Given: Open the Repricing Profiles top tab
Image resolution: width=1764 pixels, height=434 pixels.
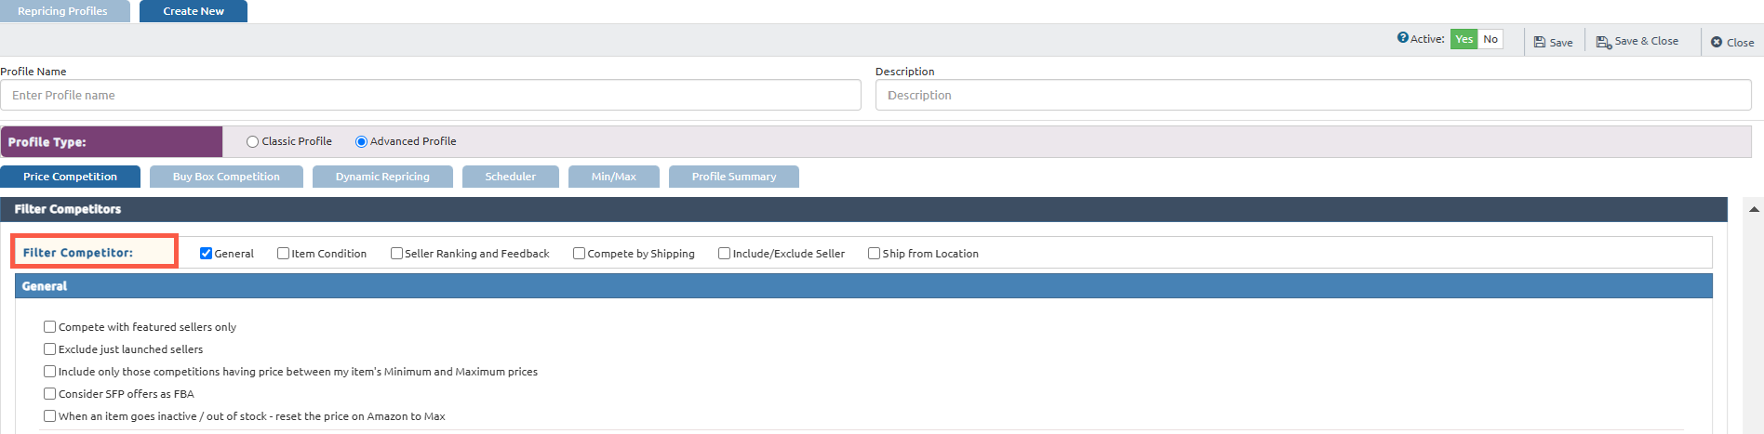Looking at the screenshot, I should click(x=62, y=11).
